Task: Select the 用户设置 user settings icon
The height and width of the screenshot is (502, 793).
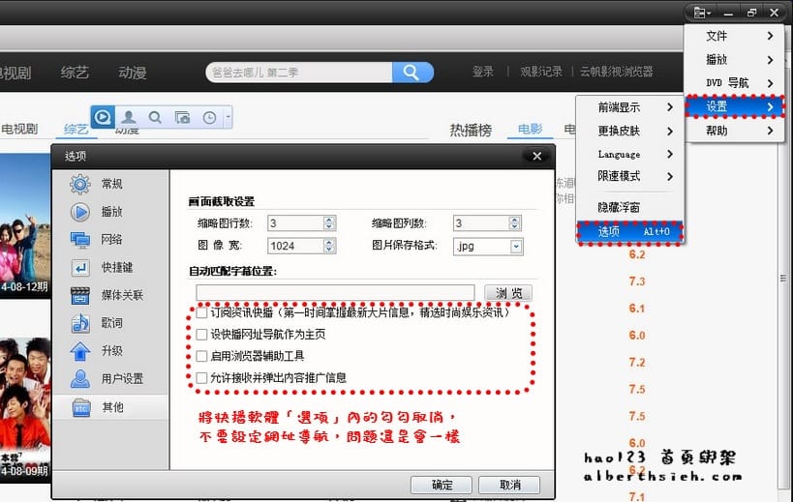Action: click(80, 379)
